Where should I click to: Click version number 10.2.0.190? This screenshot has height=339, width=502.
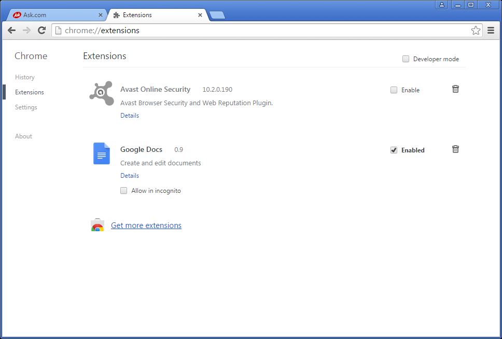click(217, 90)
